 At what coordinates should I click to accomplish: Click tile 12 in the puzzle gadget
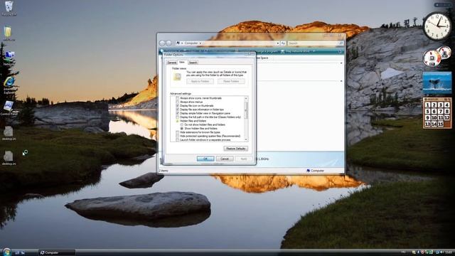(x=447, y=117)
